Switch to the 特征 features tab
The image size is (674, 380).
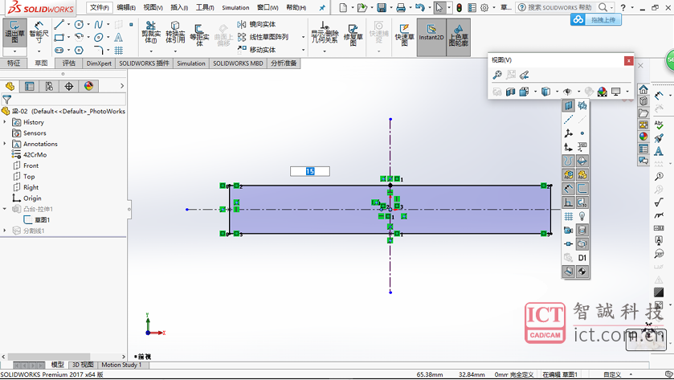coord(14,63)
